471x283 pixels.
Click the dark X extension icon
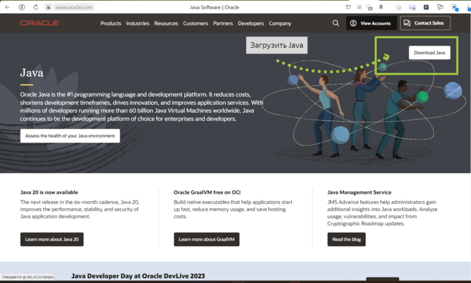pyautogui.click(x=426, y=7)
